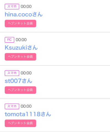Image resolution: width=110 pixels, height=132 pixels.
Task: Select the さん suffix after tomota1118
Action: pyautogui.click(x=46, y=114)
